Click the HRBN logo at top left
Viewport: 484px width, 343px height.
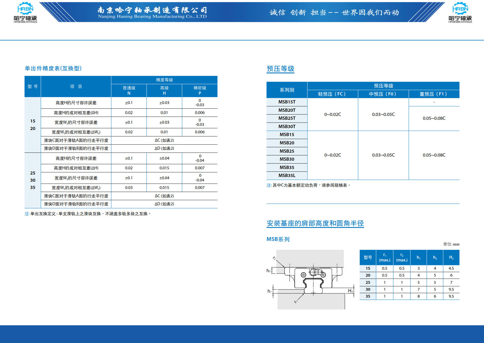25,12
